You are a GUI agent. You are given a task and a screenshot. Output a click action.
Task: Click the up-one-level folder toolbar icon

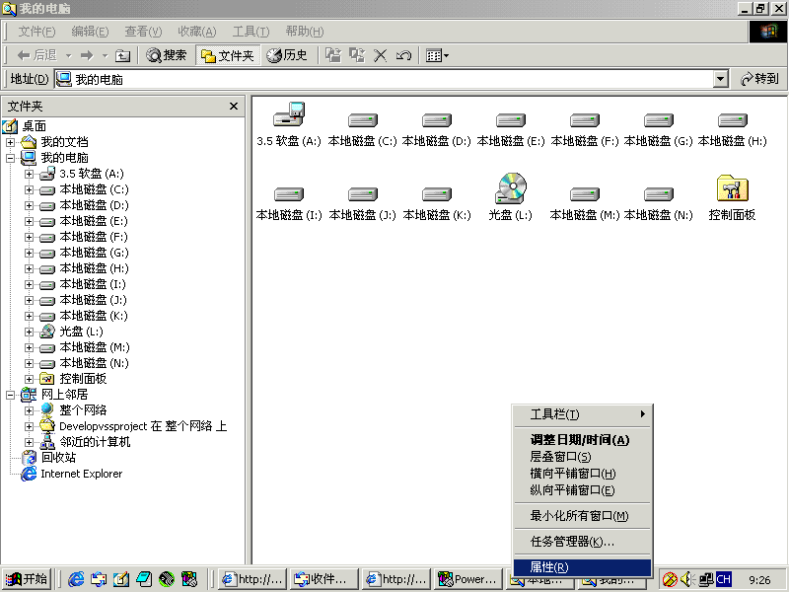tap(122, 55)
